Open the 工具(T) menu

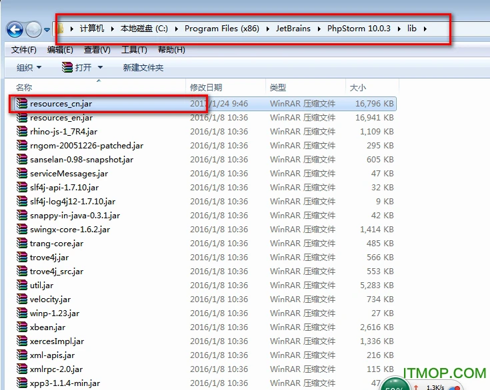point(134,50)
